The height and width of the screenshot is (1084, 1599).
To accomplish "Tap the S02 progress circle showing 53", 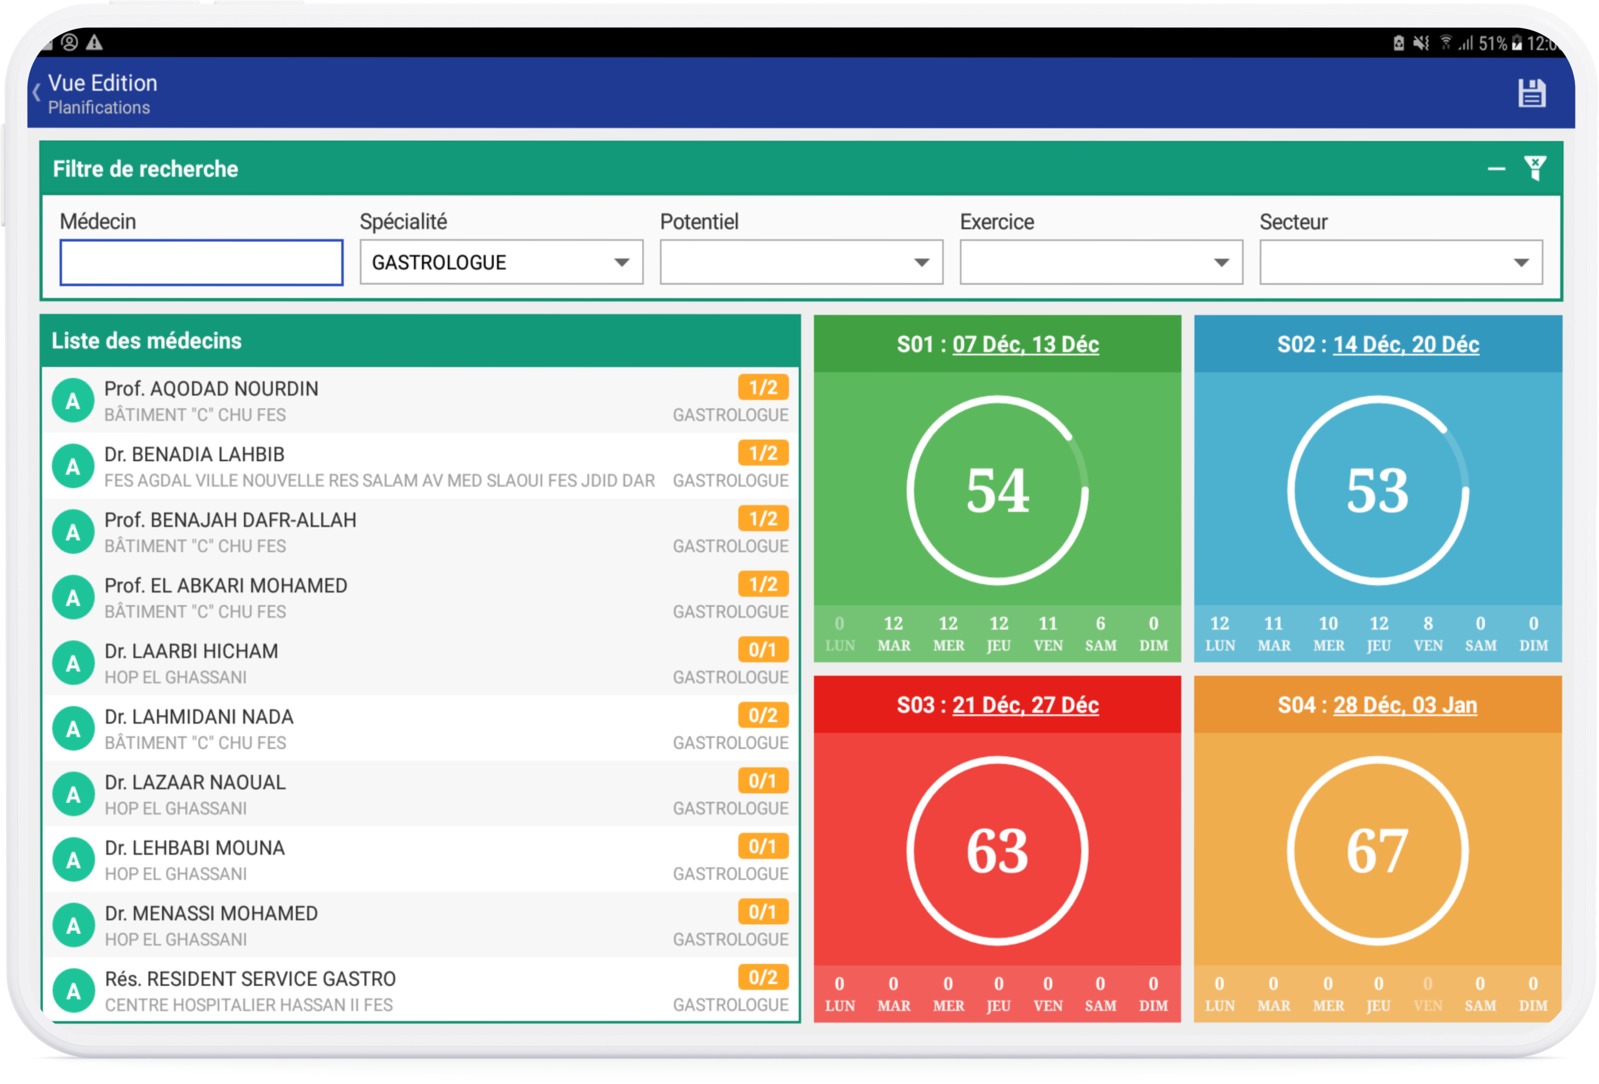I will [1378, 490].
